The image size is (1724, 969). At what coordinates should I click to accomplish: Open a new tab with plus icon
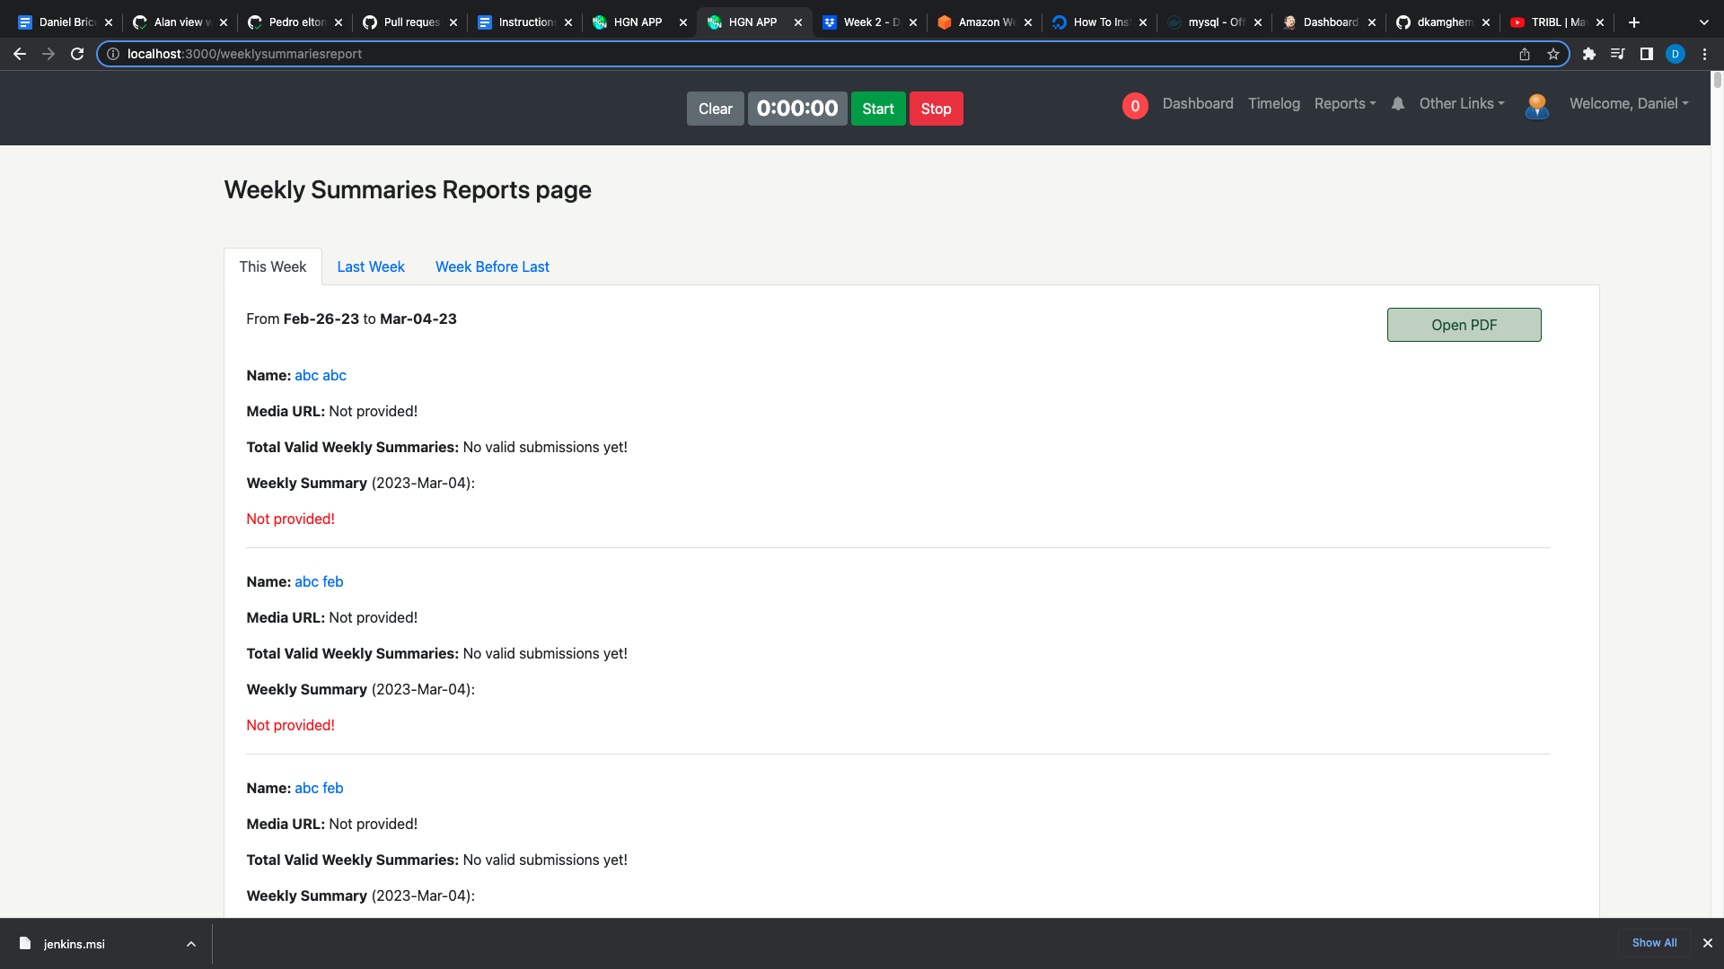(x=1634, y=22)
